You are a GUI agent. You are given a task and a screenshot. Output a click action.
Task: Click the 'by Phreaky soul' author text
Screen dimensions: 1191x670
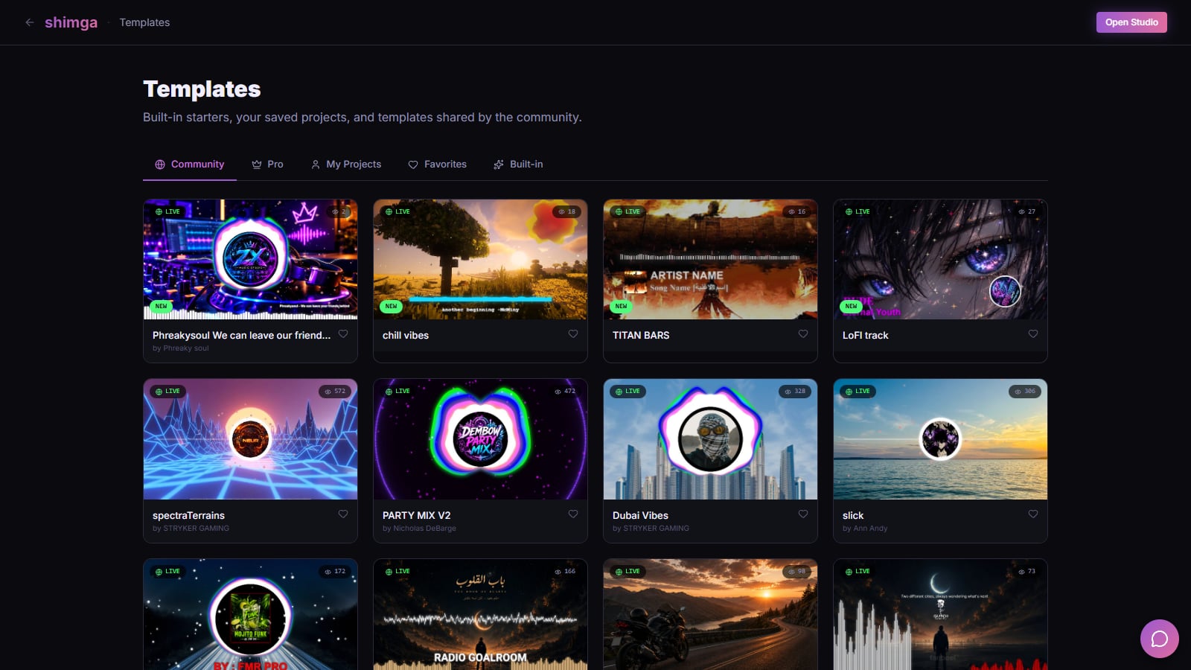[181, 348]
